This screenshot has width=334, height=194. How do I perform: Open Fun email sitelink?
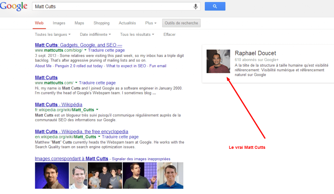[x=158, y=66]
